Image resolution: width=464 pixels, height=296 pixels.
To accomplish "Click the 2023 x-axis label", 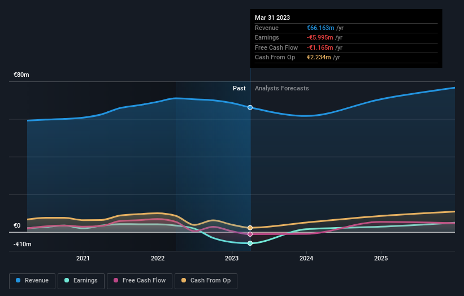I will click(232, 258).
